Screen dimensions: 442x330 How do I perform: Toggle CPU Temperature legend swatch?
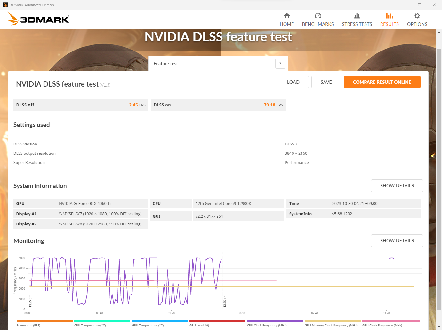(102, 321)
